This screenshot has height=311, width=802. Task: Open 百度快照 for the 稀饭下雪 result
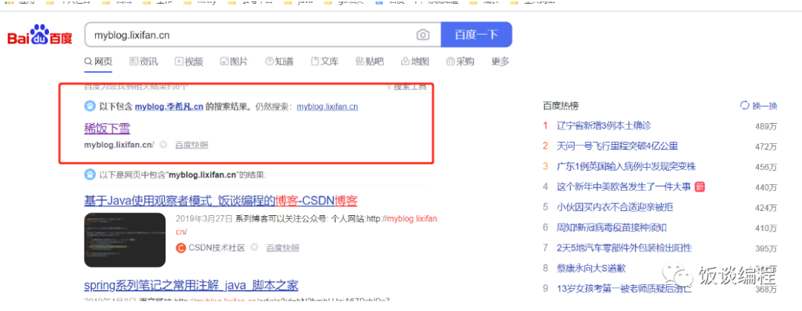(192, 145)
